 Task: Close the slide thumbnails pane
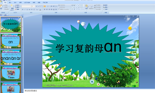pyautogui.click(x=22, y=15)
